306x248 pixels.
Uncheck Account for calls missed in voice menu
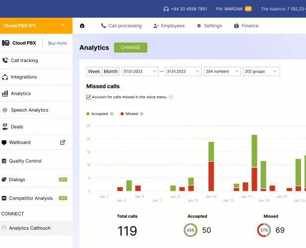(89, 97)
